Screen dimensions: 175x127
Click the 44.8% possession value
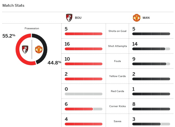click(x=54, y=63)
